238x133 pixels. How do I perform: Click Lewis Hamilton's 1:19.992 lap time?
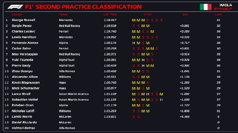(x=110, y=37)
